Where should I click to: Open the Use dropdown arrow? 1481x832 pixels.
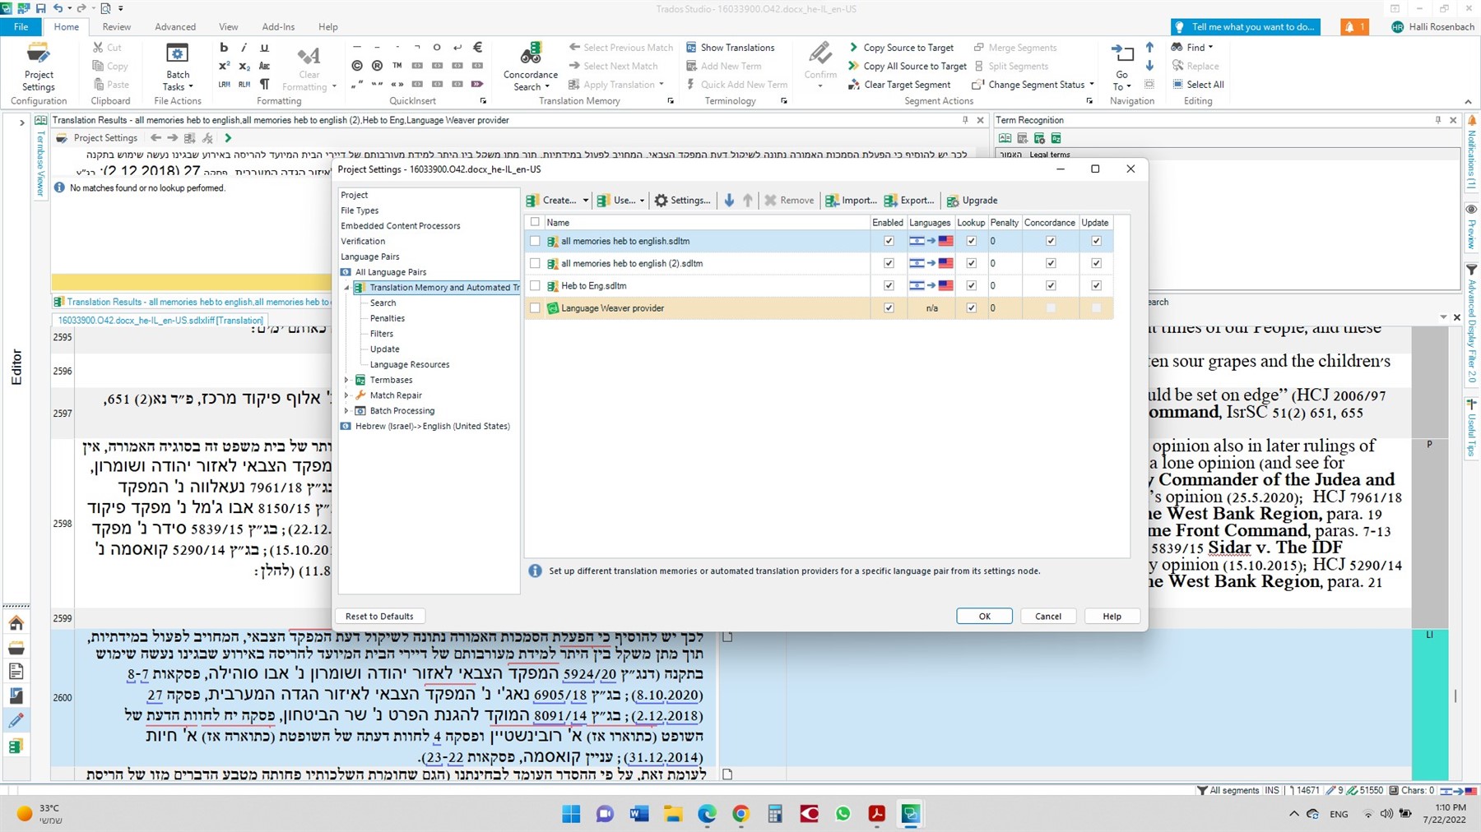pyautogui.click(x=642, y=201)
